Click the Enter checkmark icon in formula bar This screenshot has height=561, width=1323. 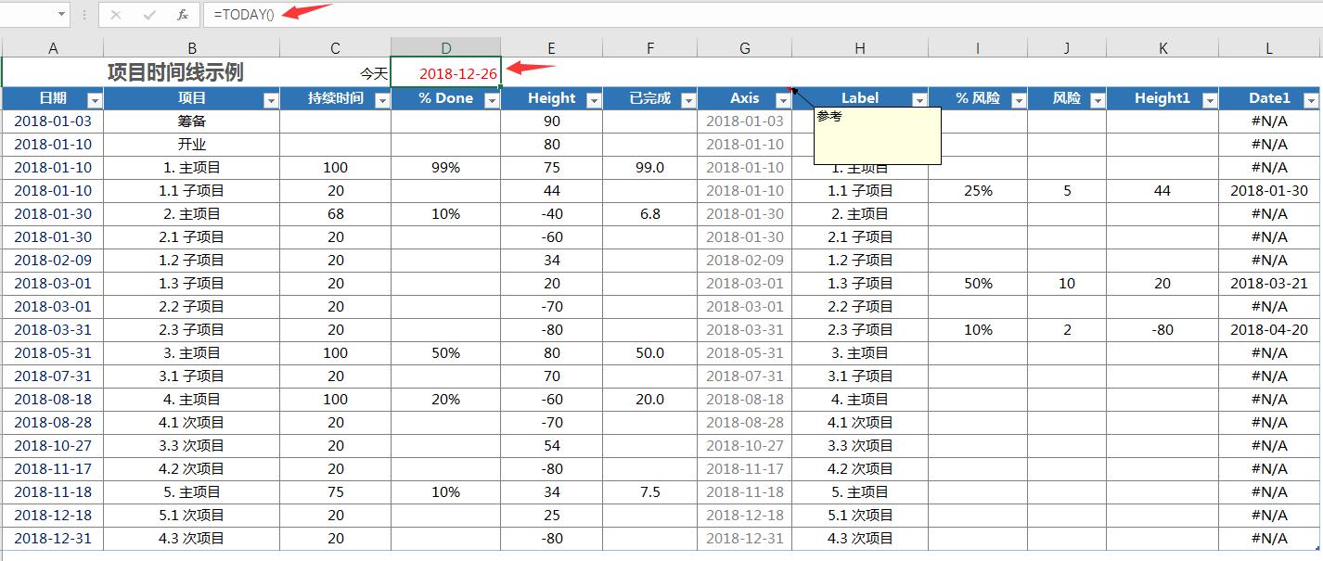point(149,14)
